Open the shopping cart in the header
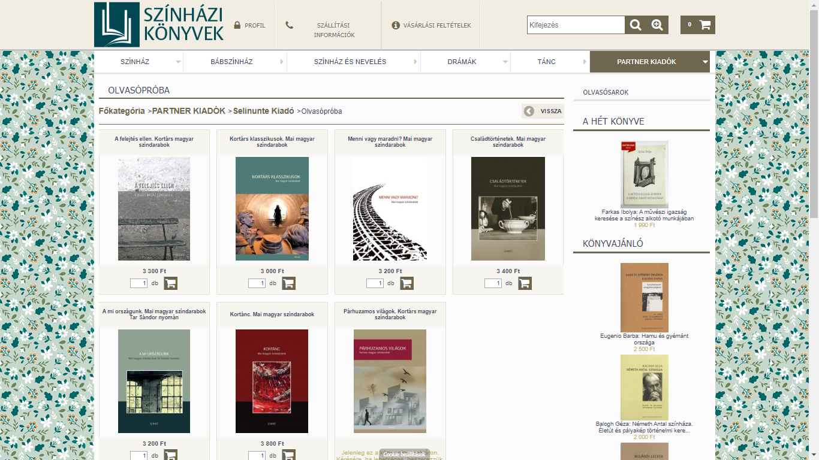The image size is (819, 460). [698, 25]
